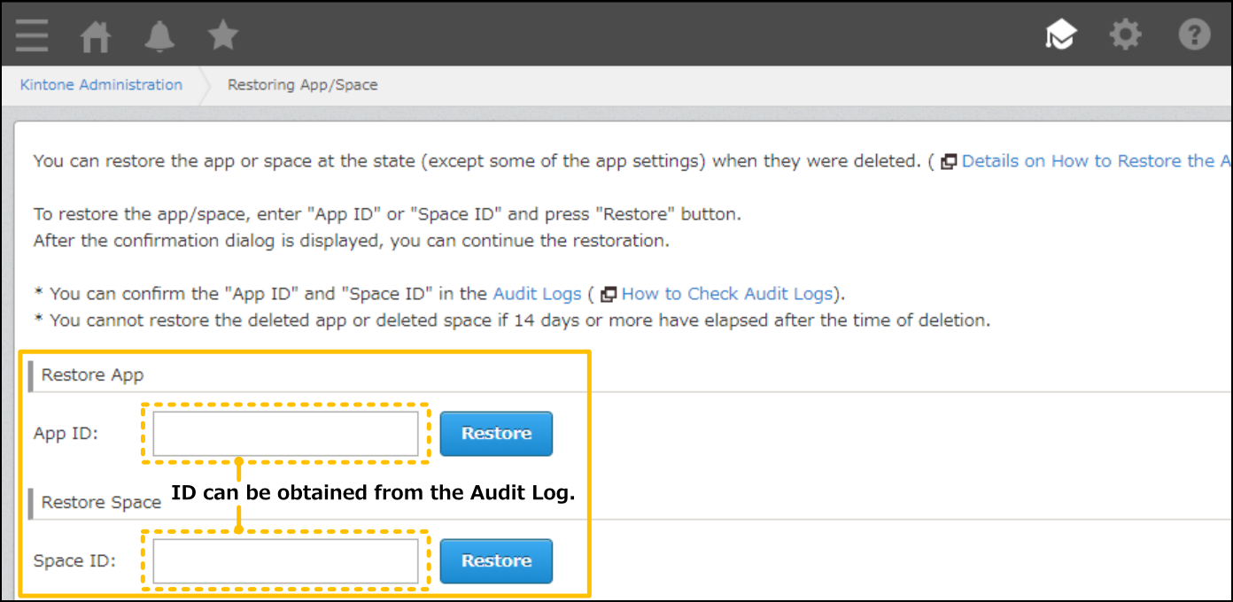The height and width of the screenshot is (602, 1233).
Task: Click external-link icon before Details on How to Restore
Action: [x=949, y=161]
